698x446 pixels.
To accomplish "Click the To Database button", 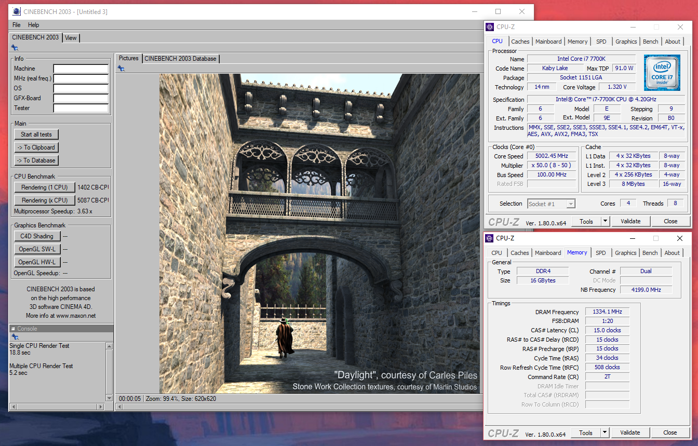I will 36,160.
